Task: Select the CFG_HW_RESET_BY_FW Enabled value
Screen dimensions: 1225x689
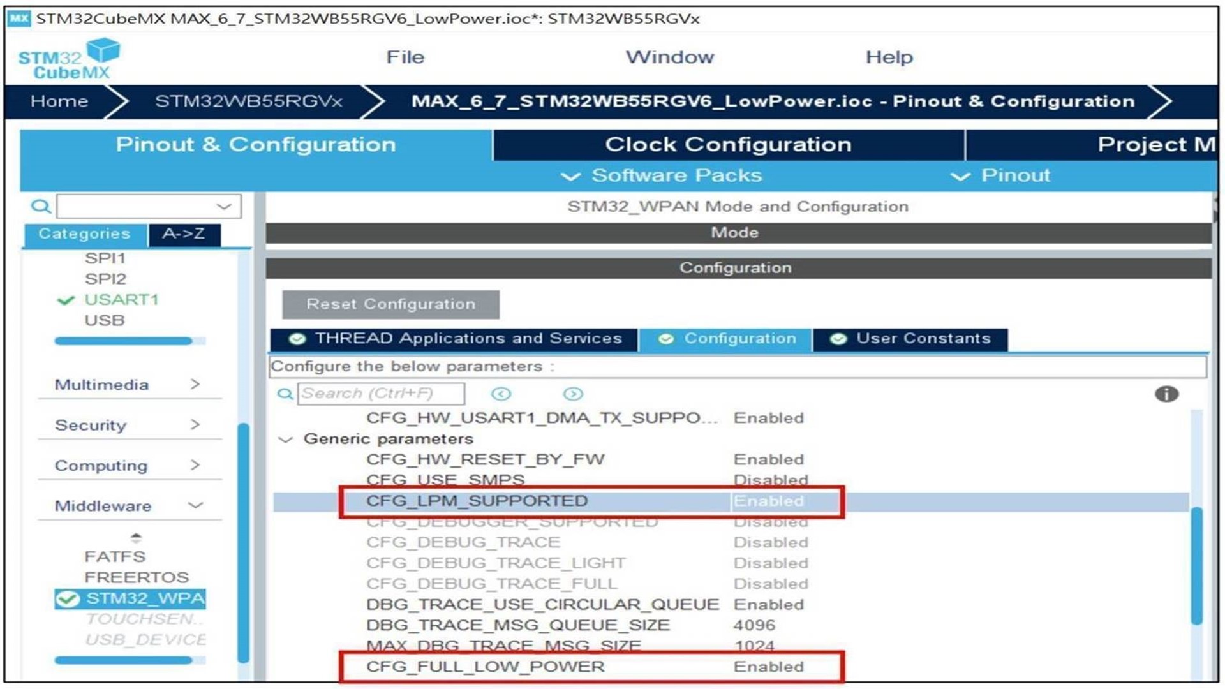Action: [768, 459]
